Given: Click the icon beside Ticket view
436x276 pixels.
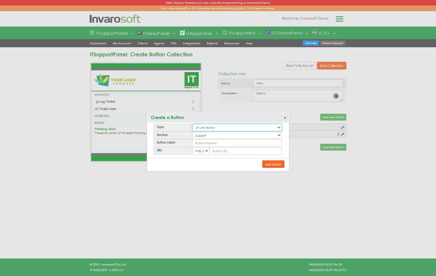Looking at the screenshot, I should pos(96,109).
